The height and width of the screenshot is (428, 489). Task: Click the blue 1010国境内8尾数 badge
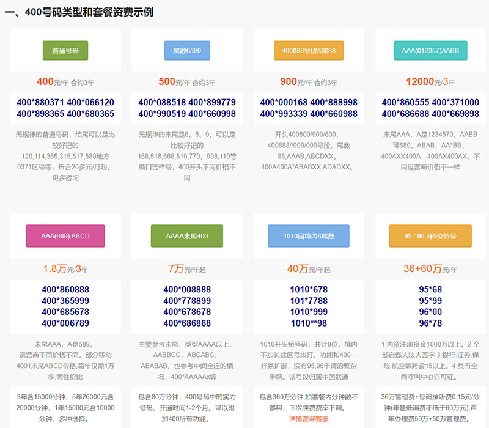pos(308,236)
